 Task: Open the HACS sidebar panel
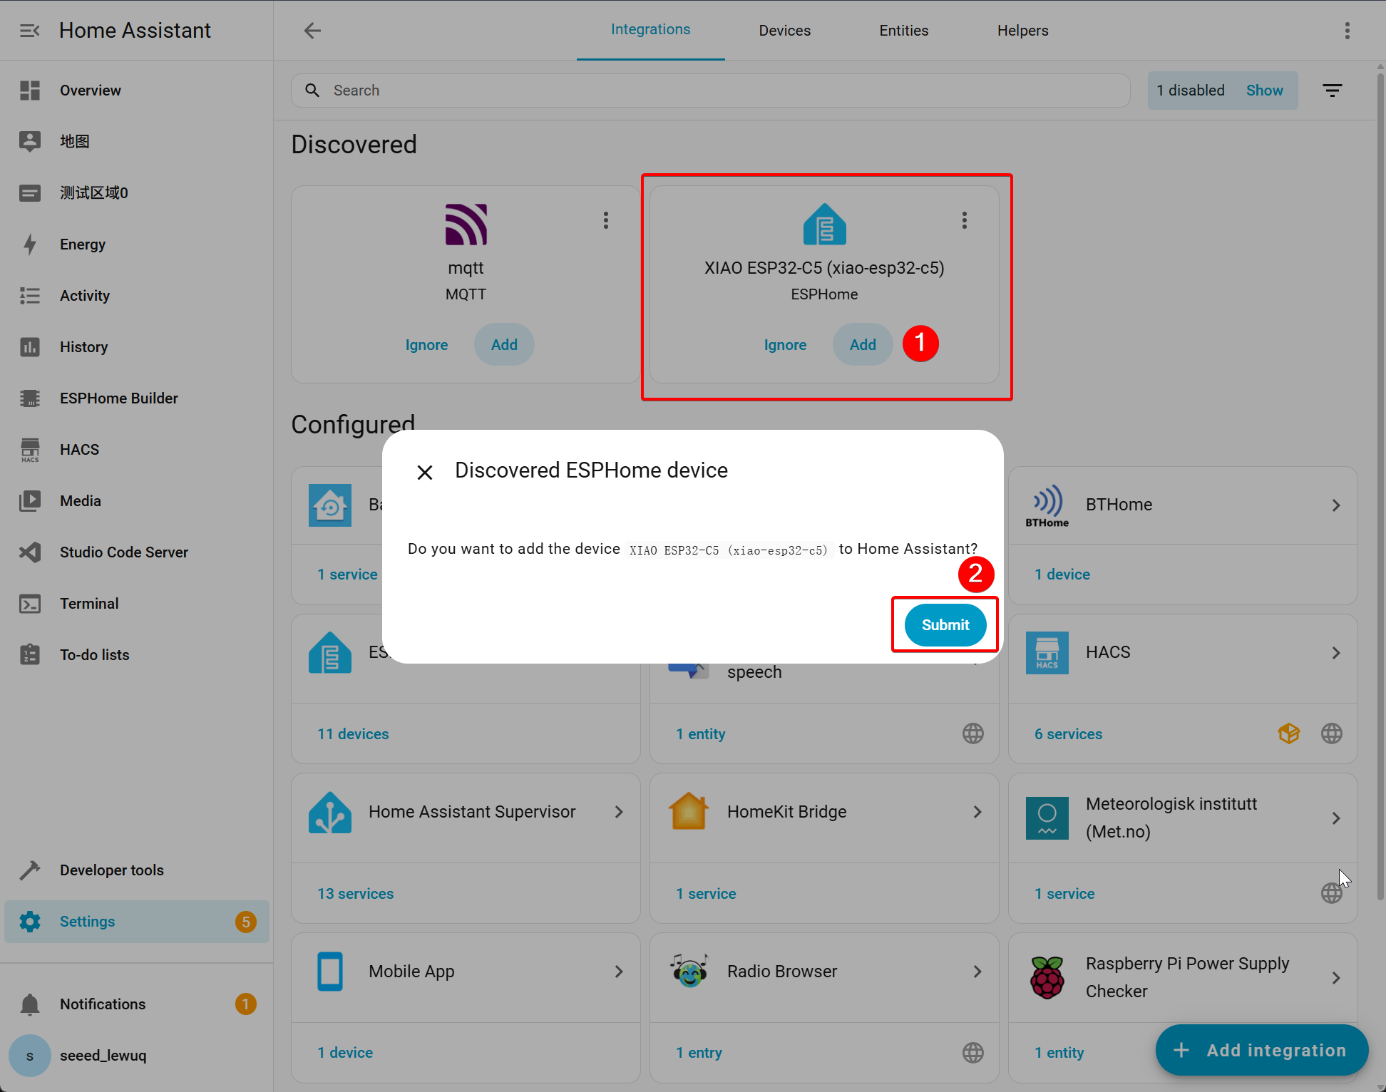pyautogui.click(x=79, y=450)
